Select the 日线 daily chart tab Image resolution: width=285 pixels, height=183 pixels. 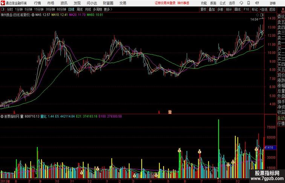(x=71, y=9)
